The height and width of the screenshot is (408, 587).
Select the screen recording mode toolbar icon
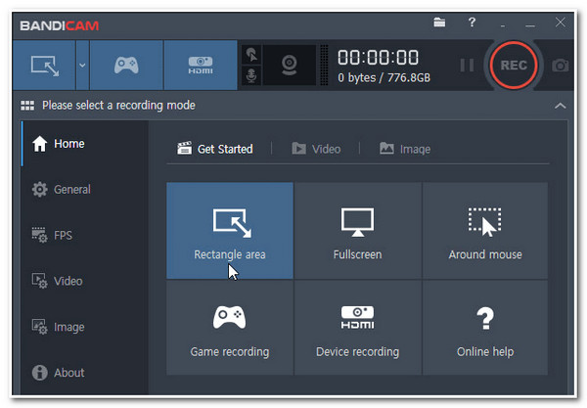click(44, 66)
